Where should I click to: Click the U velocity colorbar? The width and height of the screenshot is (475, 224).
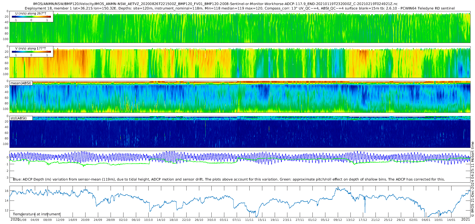pyautogui.click(x=31, y=17)
